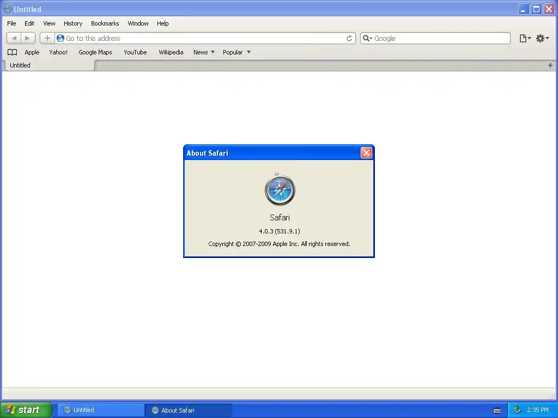The image size is (558, 418).
Task: Open the Help menu
Action: pyautogui.click(x=162, y=23)
